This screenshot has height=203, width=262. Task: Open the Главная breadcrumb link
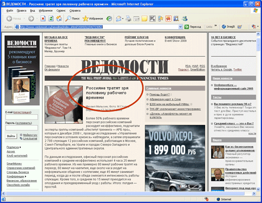[50, 66]
